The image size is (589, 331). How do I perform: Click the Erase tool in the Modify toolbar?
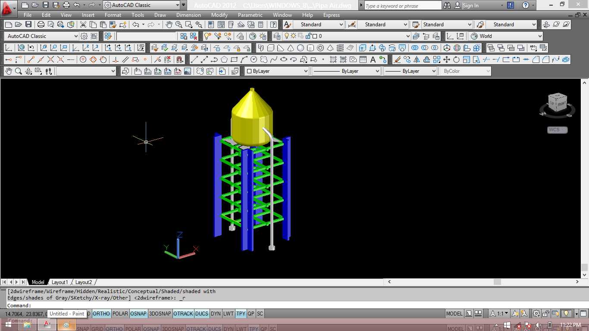397,59
